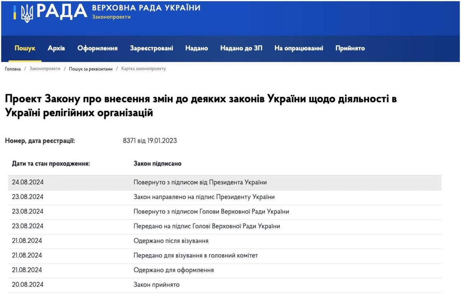Switch to the Архів tab
Image resolution: width=461 pixels, height=307 pixels.
56,48
